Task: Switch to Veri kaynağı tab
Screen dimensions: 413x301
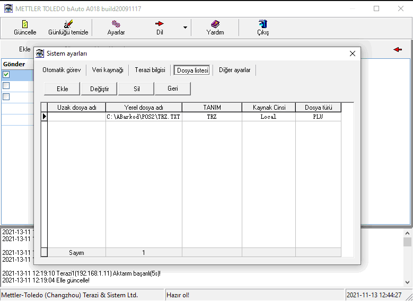Action: (x=108, y=70)
